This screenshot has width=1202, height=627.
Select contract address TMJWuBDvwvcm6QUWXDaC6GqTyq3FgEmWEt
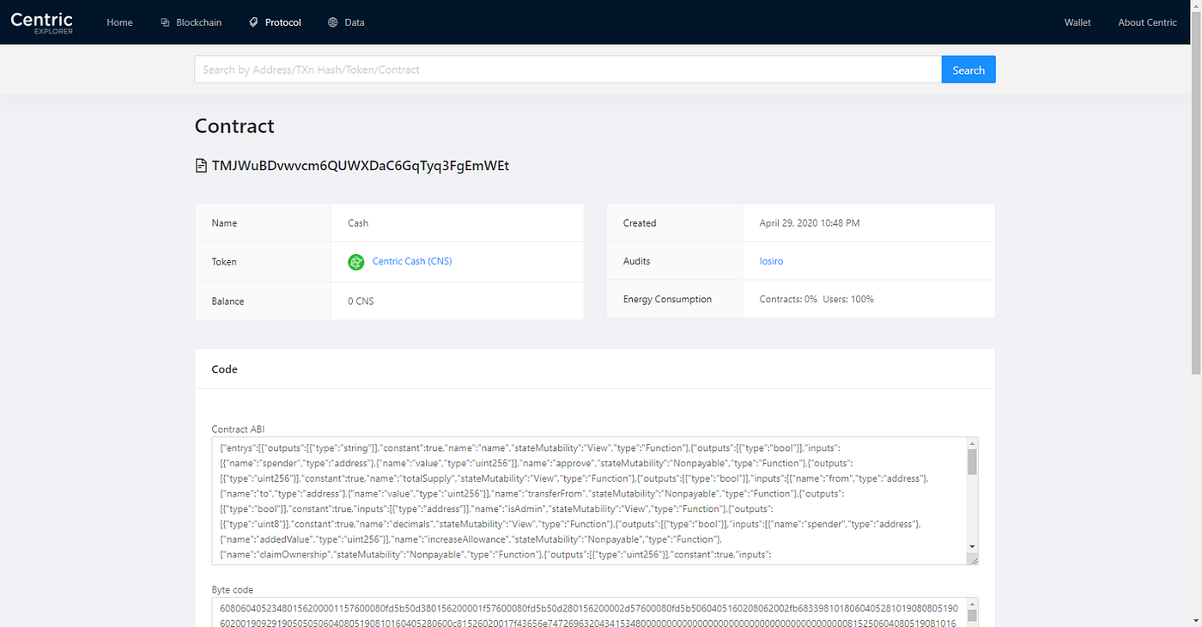361,166
